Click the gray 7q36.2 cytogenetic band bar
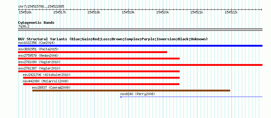The image size is (271, 118). tap(140, 30)
